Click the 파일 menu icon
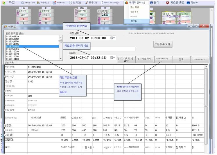The image size is (217, 155). click(4, 2)
